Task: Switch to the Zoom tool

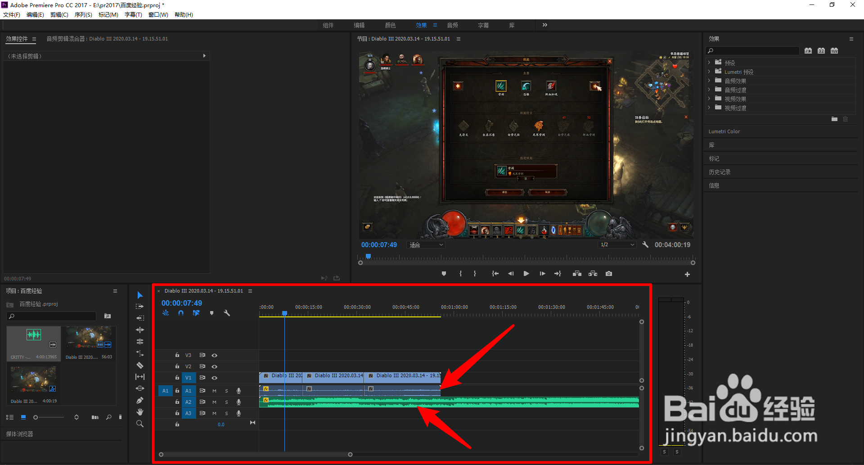Action: pos(140,424)
